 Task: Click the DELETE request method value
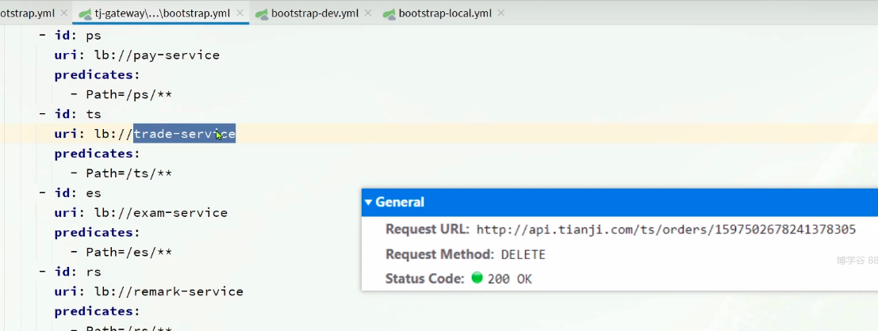(523, 254)
